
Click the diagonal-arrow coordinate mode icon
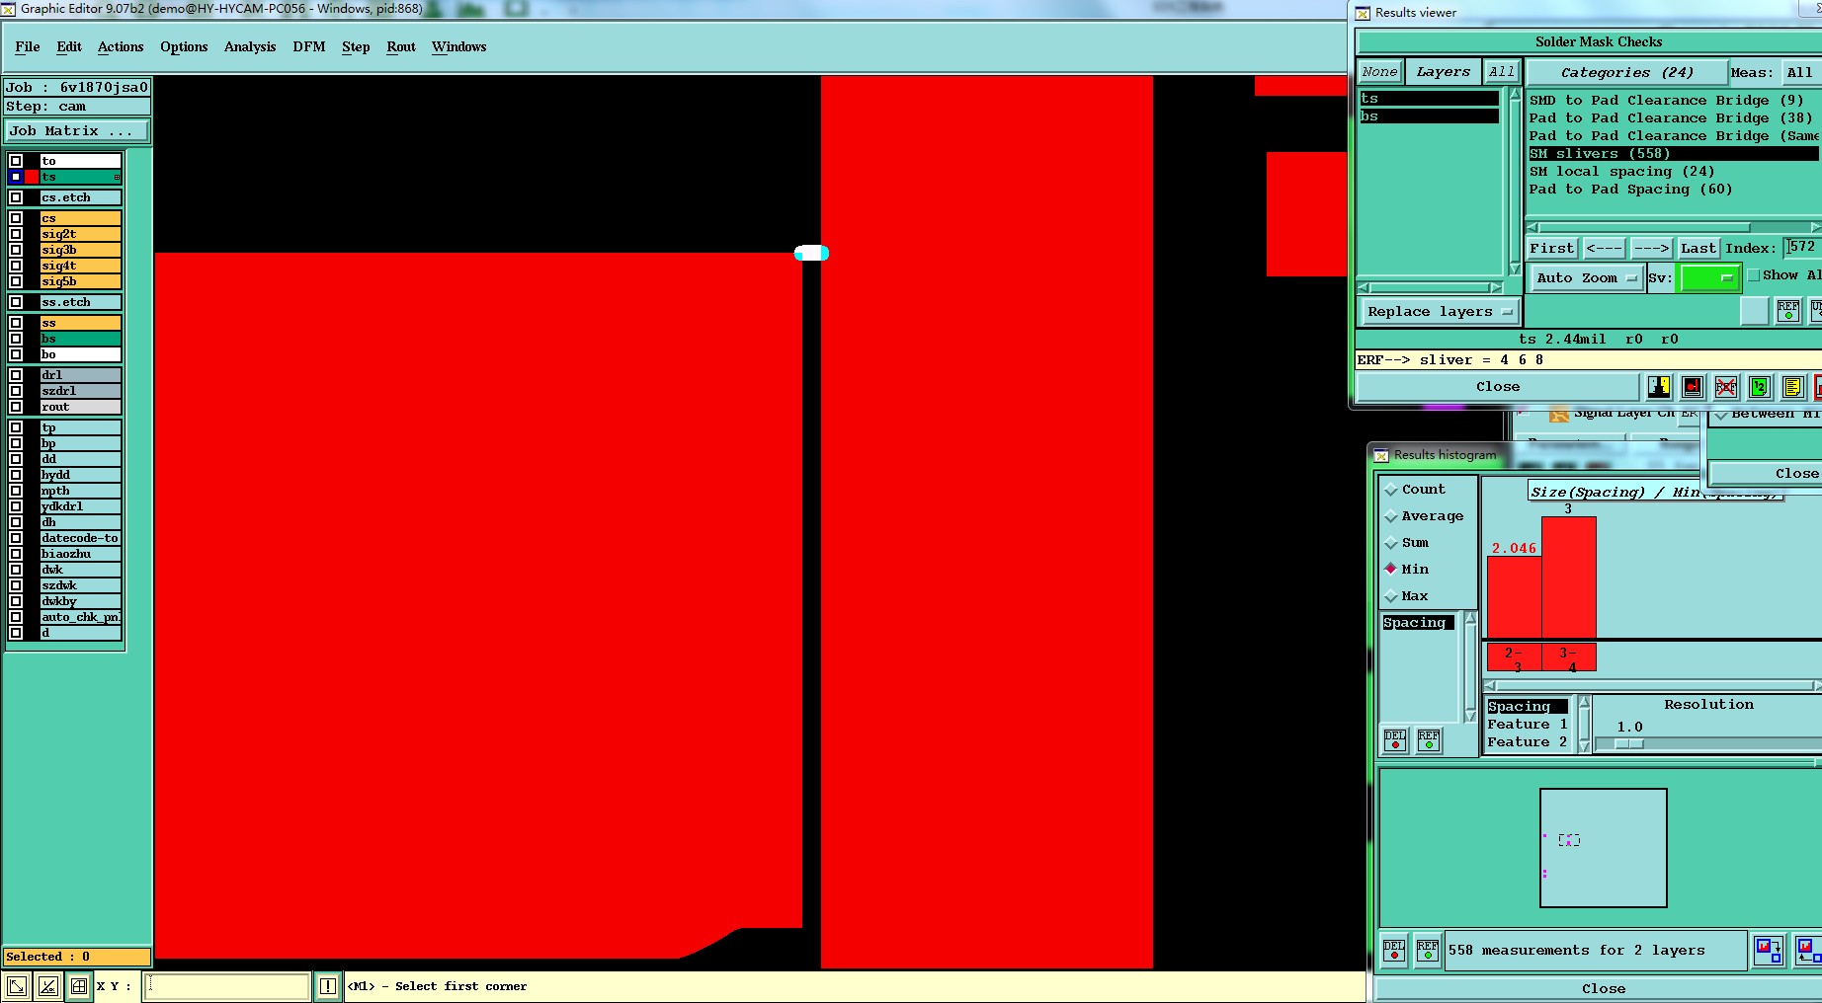(17, 985)
